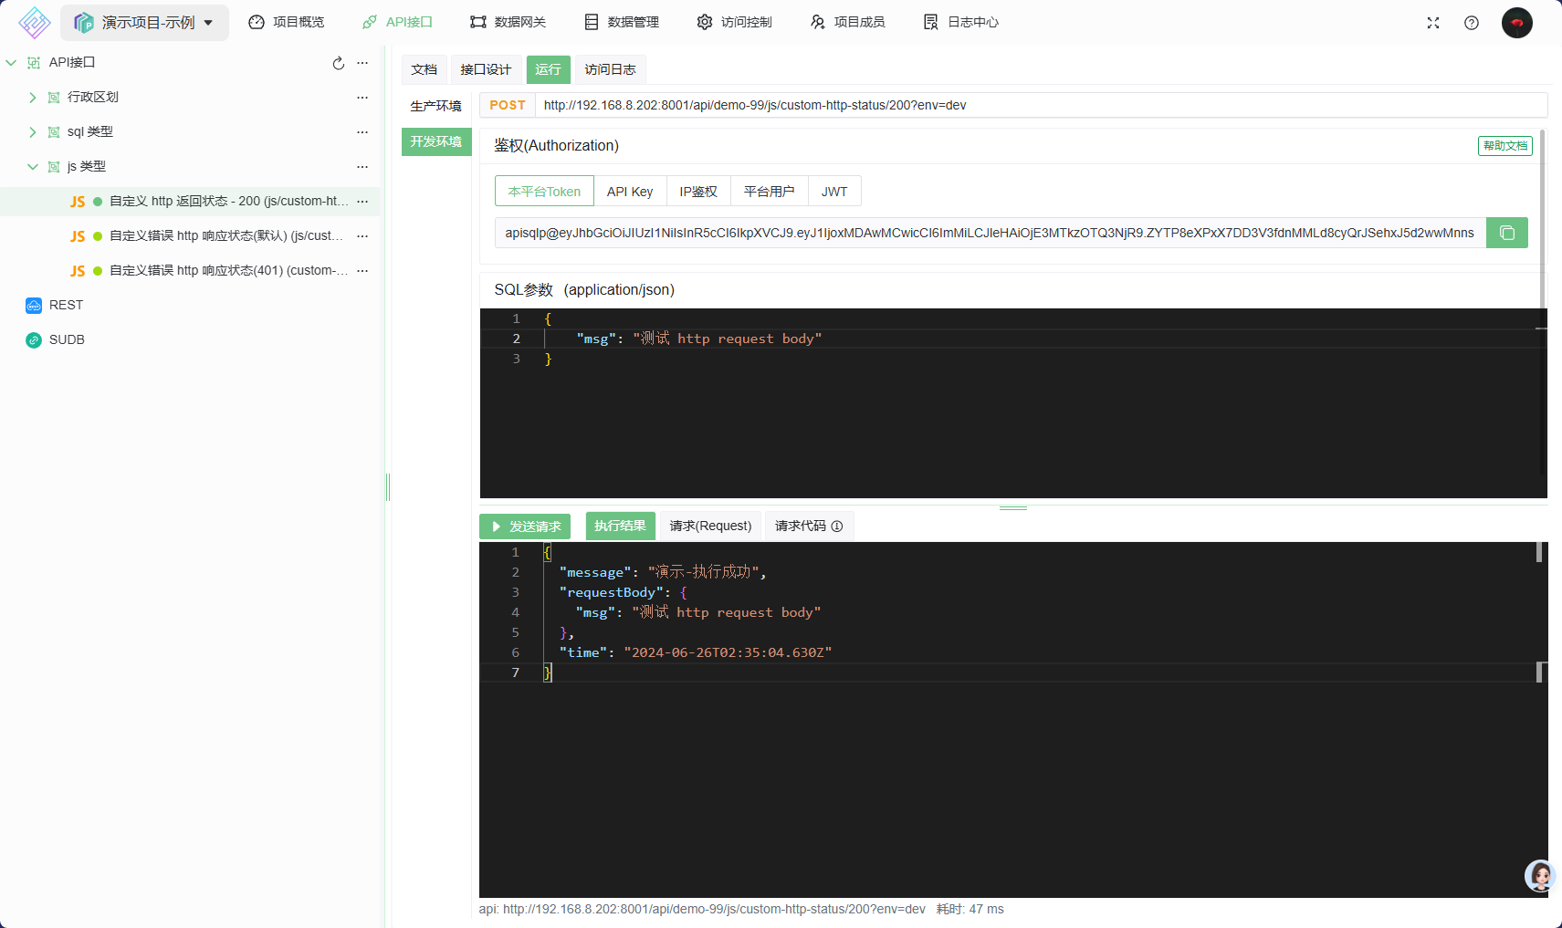1562x928 pixels.
Task: Open the 数据网关 menu
Action: click(508, 22)
